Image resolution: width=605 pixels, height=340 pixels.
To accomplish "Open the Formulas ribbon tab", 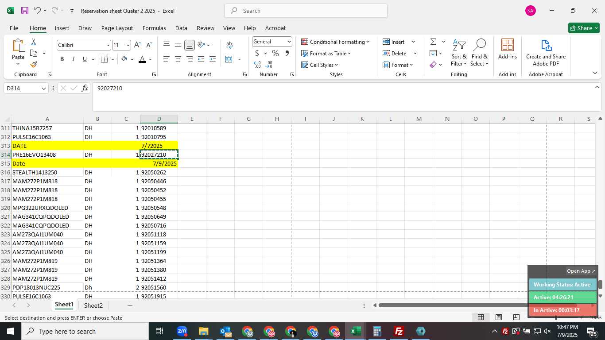I will [154, 28].
